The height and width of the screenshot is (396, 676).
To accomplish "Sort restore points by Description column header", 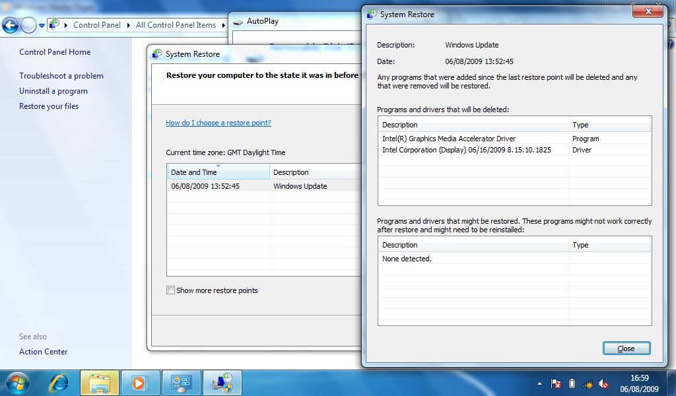I will (x=316, y=172).
